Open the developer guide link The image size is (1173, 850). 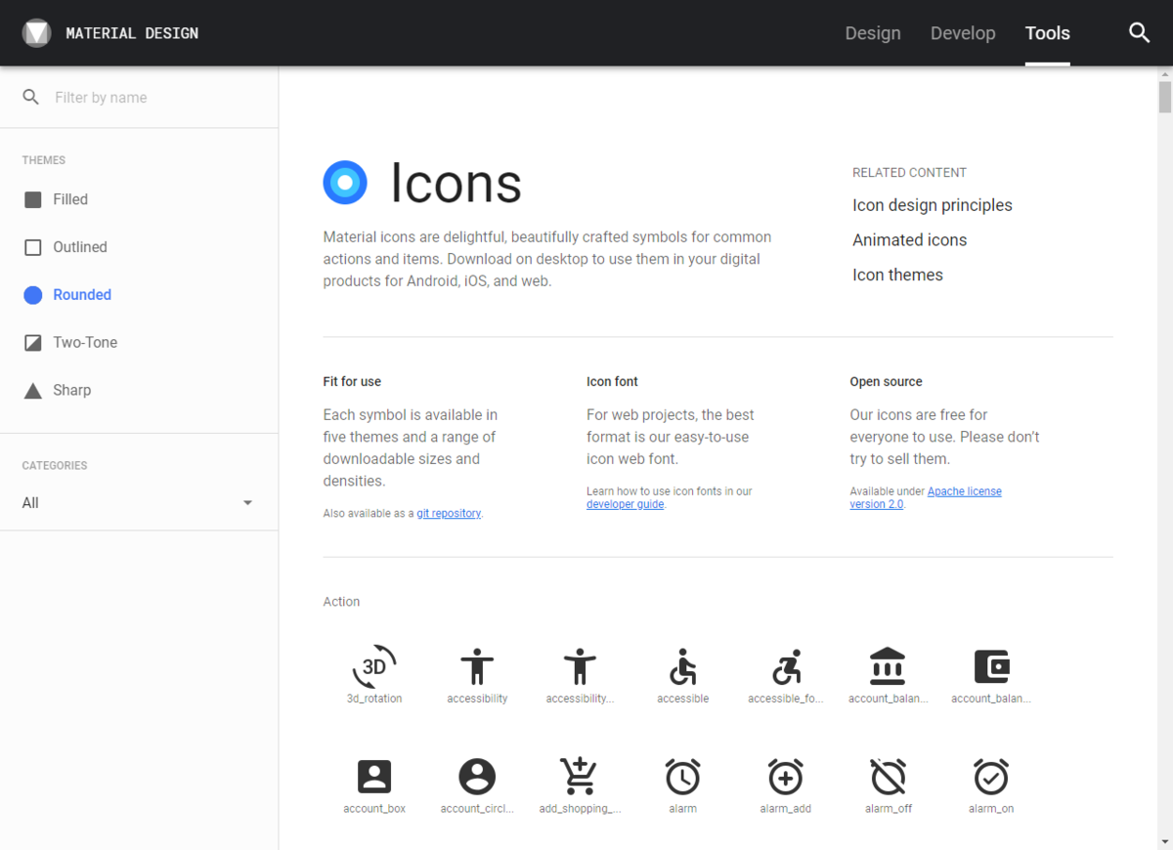626,505
